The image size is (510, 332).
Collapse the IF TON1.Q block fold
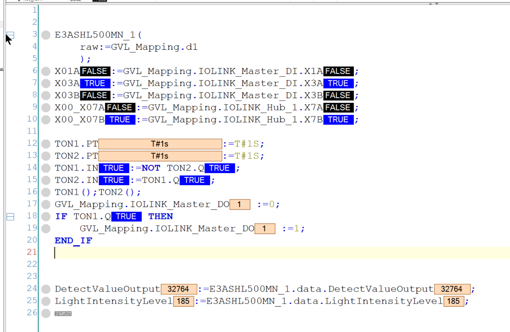pos(11,217)
